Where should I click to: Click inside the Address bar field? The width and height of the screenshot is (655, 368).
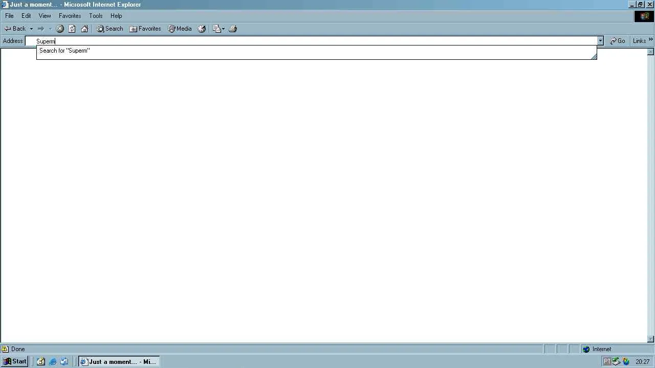click(x=311, y=41)
